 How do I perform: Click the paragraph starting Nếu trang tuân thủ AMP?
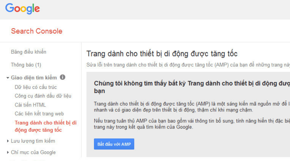click(x=192, y=124)
